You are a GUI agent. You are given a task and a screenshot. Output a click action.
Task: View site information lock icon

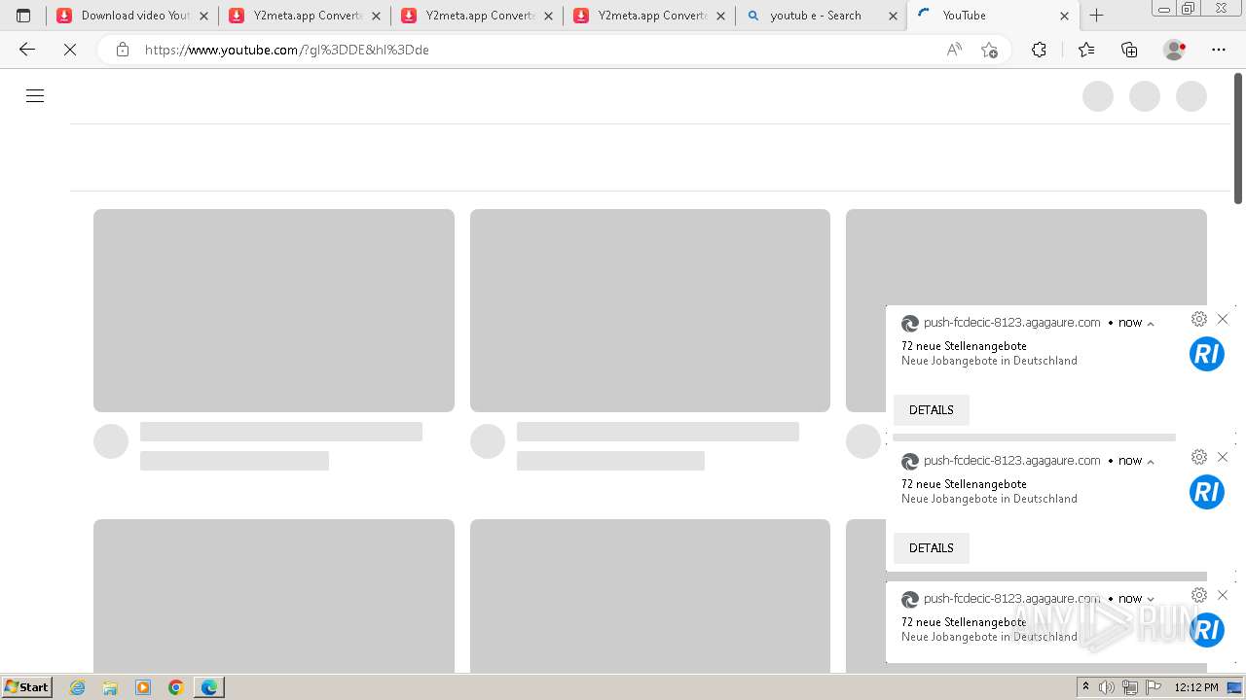point(123,50)
